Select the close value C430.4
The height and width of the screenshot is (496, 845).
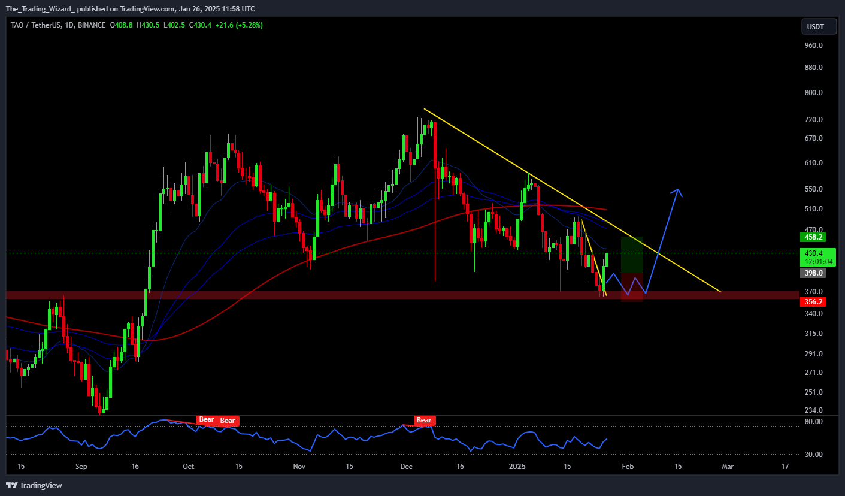tap(201, 25)
